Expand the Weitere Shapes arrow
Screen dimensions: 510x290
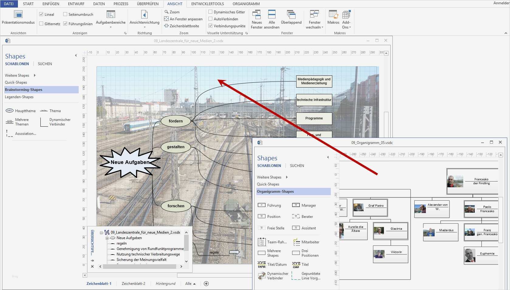coord(34,75)
